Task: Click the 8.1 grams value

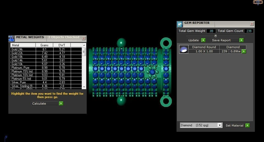Action: [44, 49]
